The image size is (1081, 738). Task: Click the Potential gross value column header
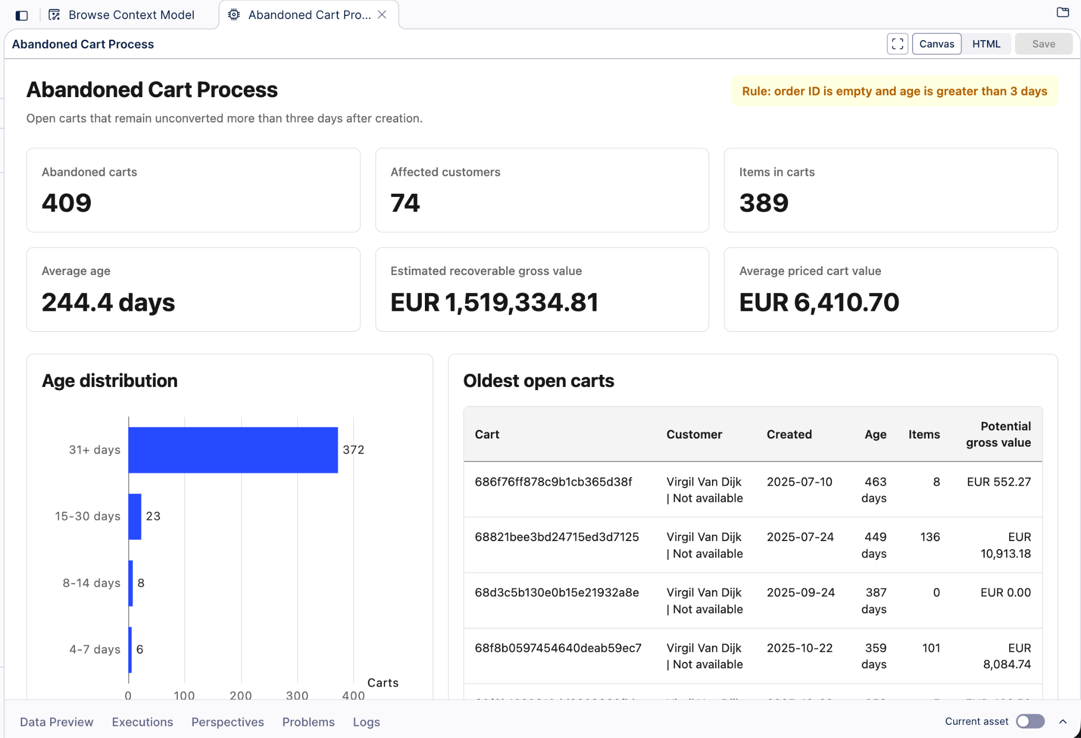(x=998, y=434)
